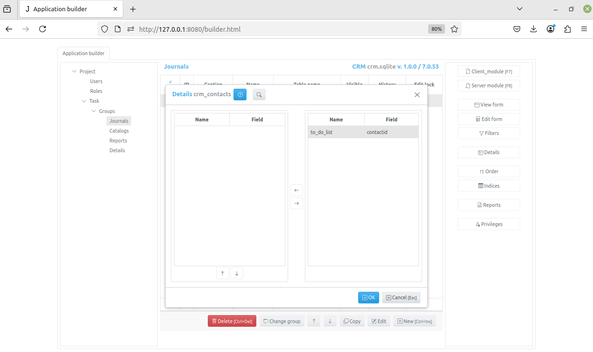Viewport: 593px width, 352px height.
Task: Bookmark this page with star icon
Action: [454, 29]
